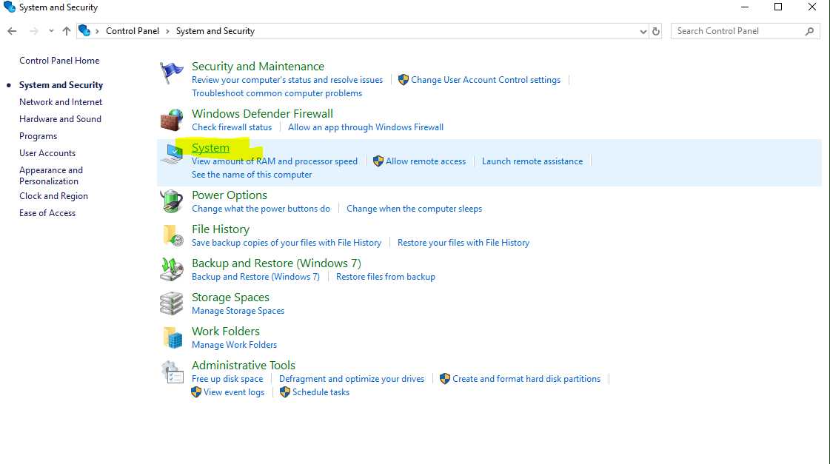Screen dimensions: 830x464
Task: Click the Search Control Panel field
Action: pyautogui.click(x=746, y=31)
